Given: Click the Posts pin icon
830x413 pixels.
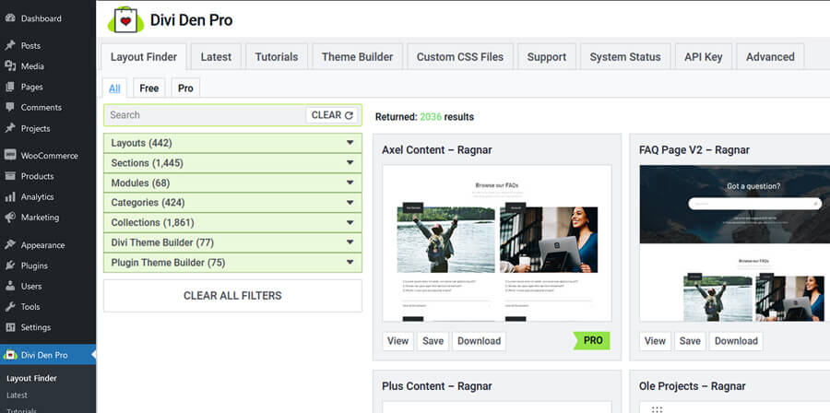Looking at the screenshot, I should click(10, 45).
